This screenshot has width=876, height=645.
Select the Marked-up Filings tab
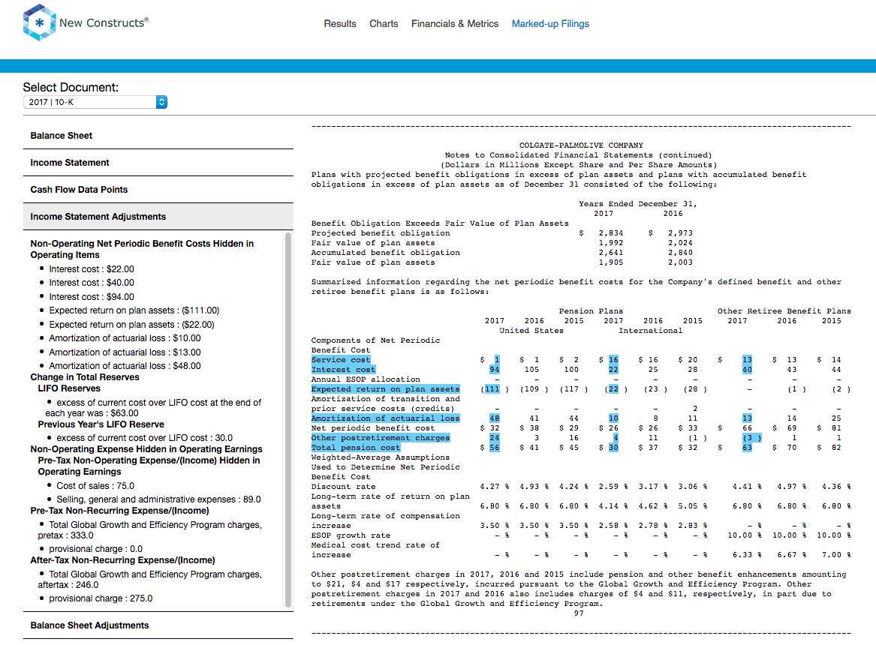[550, 23]
